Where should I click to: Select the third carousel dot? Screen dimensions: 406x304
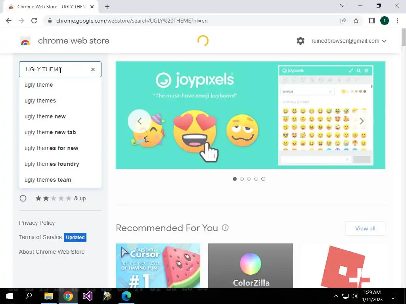[249, 179]
